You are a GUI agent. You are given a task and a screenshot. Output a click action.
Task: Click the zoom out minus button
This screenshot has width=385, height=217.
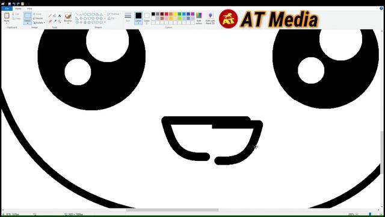pos(357,215)
